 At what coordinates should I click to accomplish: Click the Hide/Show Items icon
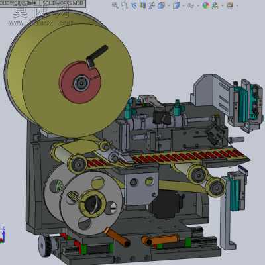pyautogui.click(x=190, y=5)
